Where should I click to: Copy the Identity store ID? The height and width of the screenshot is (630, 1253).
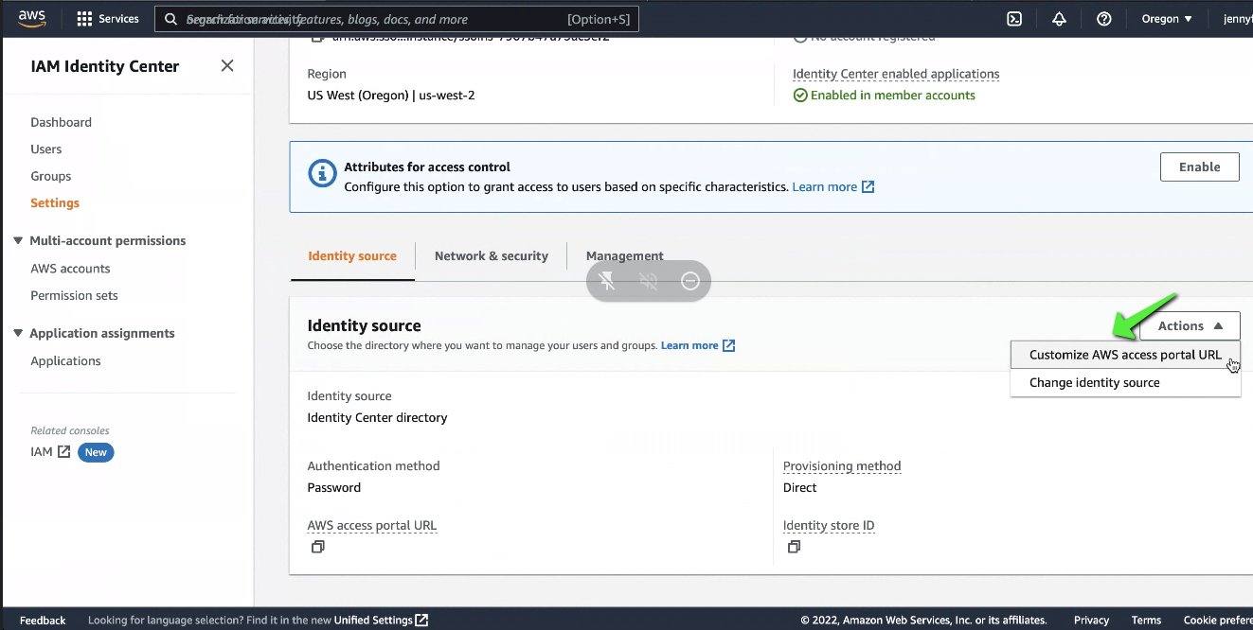point(794,547)
